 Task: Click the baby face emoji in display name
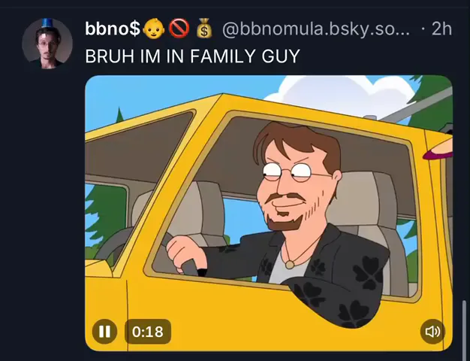(x=154, y=29)
